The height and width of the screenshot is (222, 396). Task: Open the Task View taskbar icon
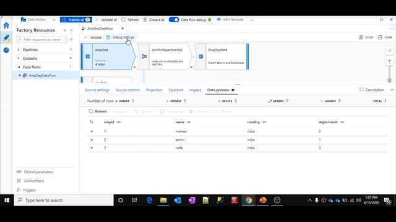(134, 200)
